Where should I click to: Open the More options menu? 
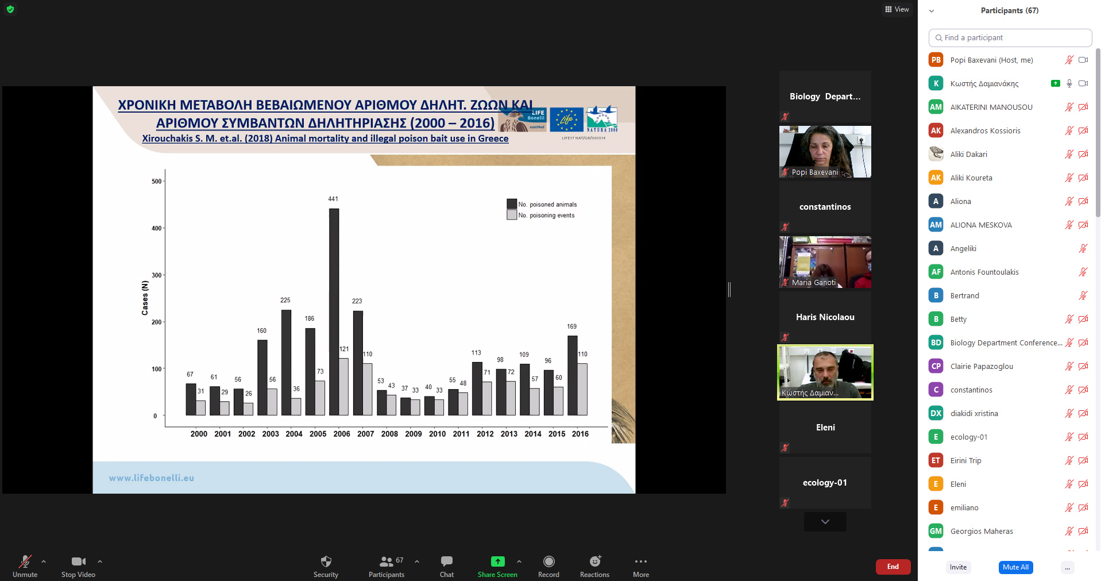640,565
